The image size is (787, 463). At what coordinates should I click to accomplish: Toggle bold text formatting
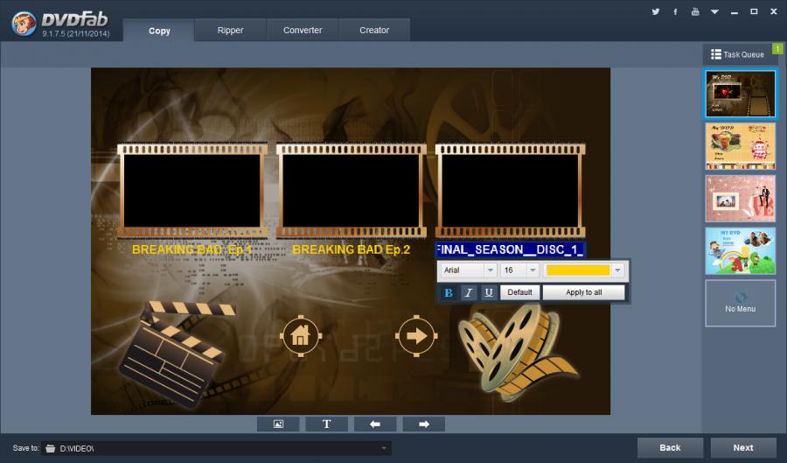(449, 292)
